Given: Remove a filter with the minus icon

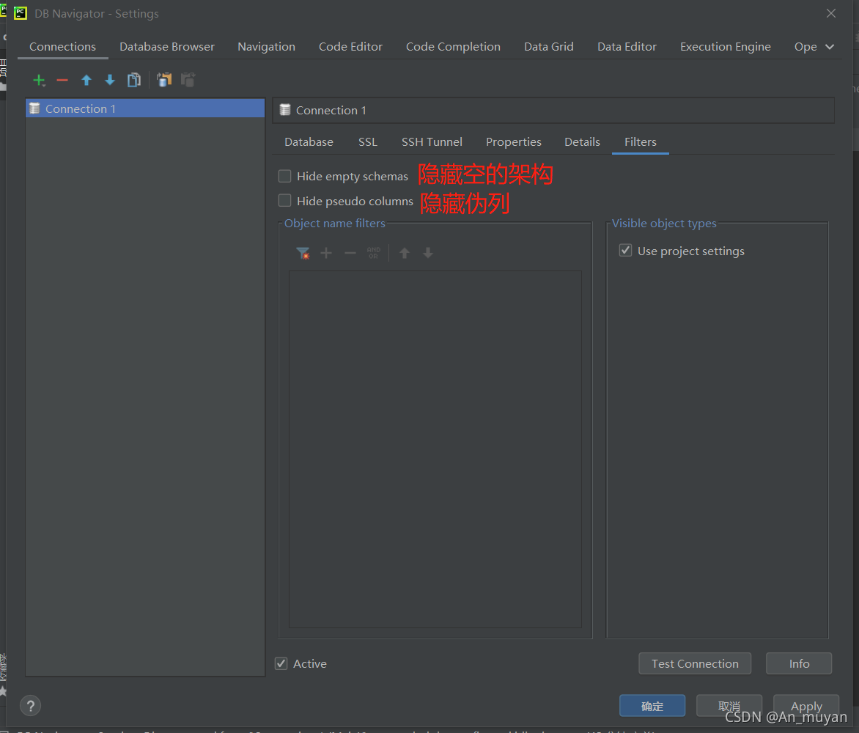Looking at the screenshot, I should 350,253.
